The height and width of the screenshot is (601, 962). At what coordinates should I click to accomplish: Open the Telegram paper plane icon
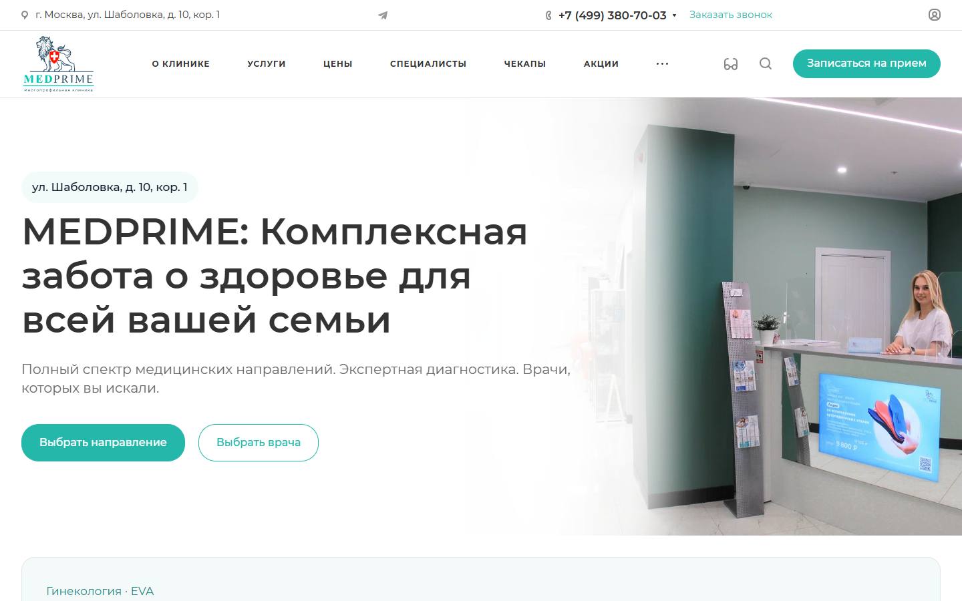[x=383, y=15]
